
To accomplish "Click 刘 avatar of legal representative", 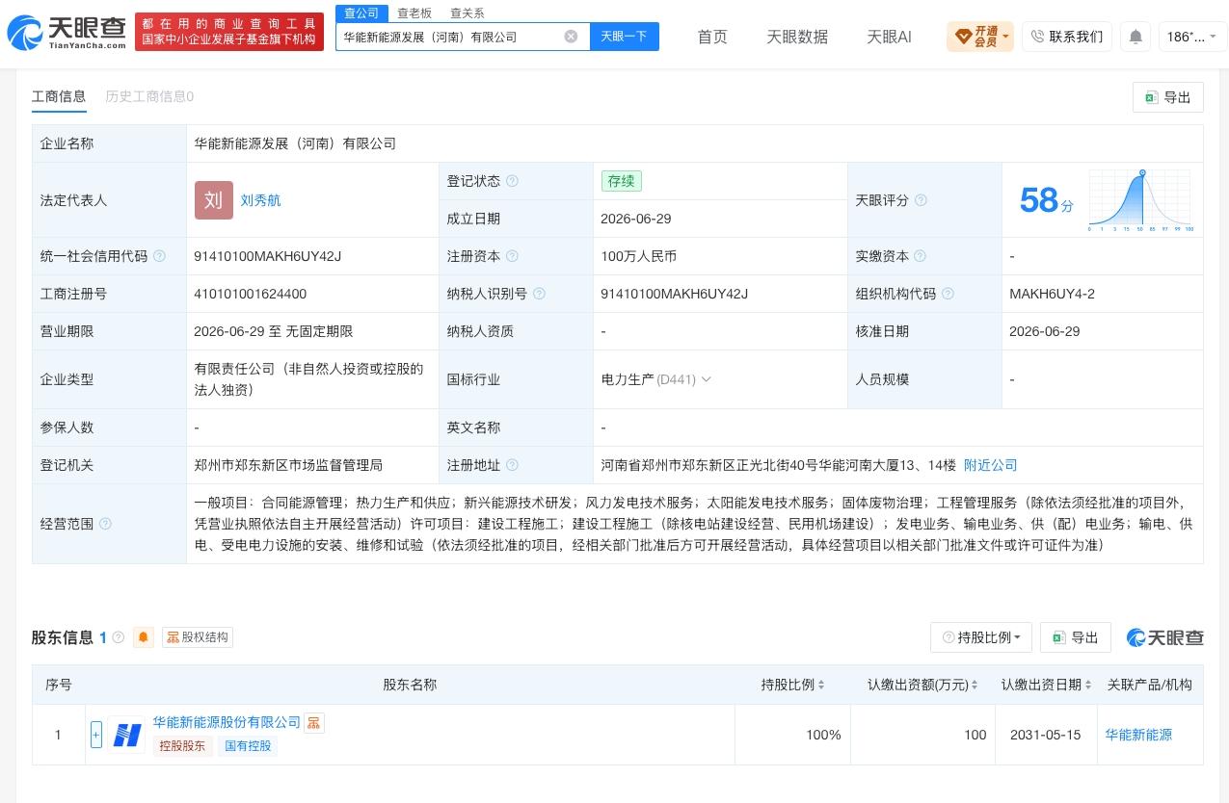I will [x=214, y=200].
